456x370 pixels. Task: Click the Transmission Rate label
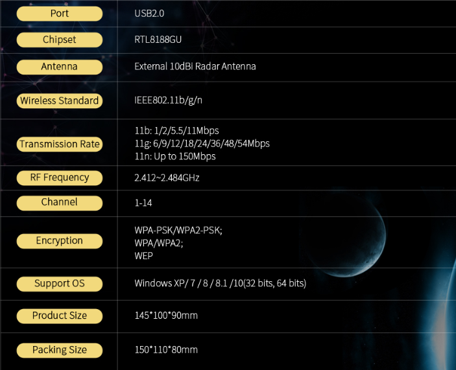[59, 145]
